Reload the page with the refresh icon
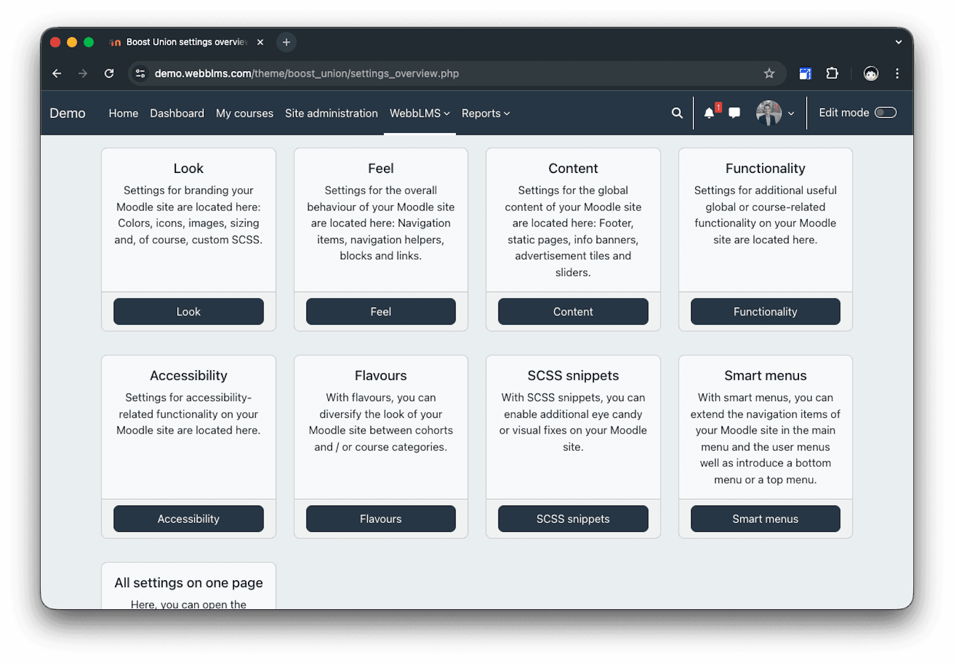 (109, 73)
